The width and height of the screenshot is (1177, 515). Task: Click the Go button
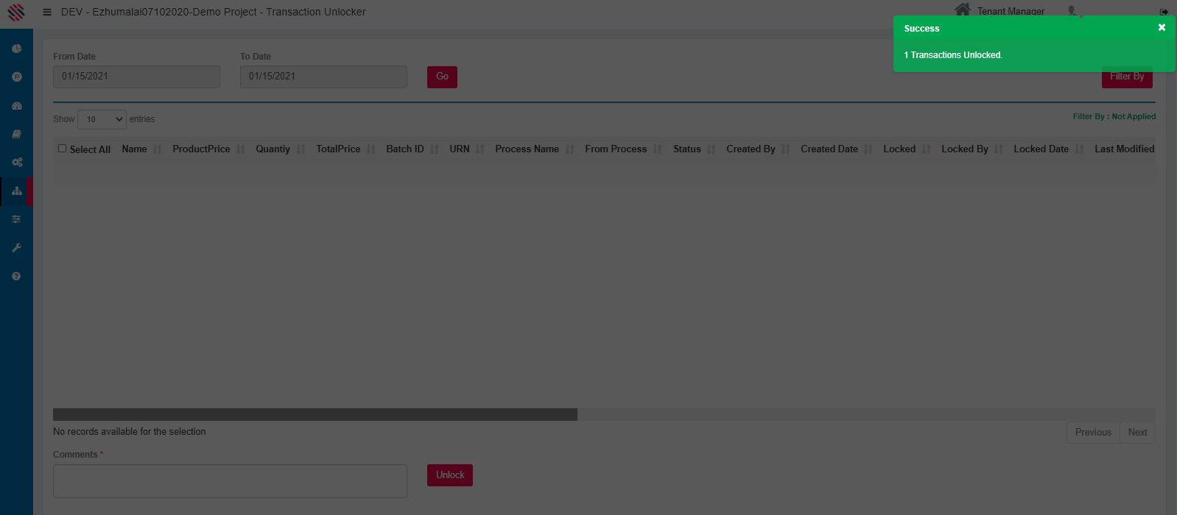[x=442, y=77]
